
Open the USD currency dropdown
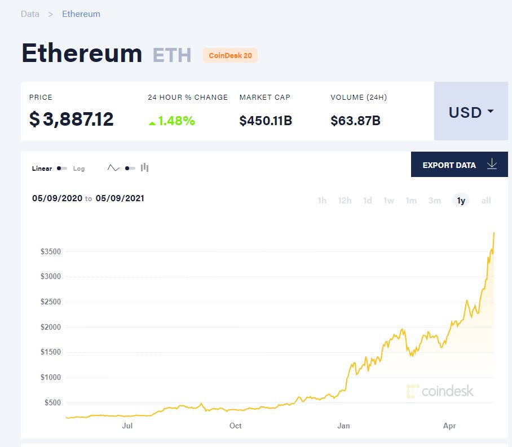pos(471,112)
